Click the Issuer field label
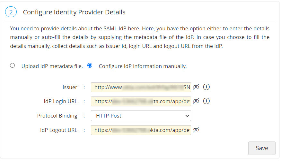281x161 pixels. coord(70,87)
